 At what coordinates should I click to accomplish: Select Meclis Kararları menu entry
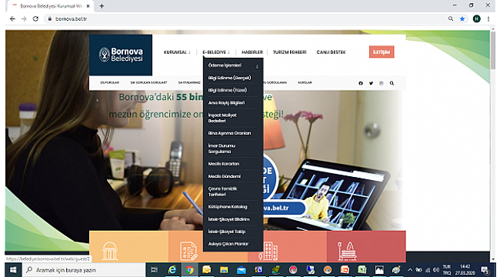[x=224, y=164]
